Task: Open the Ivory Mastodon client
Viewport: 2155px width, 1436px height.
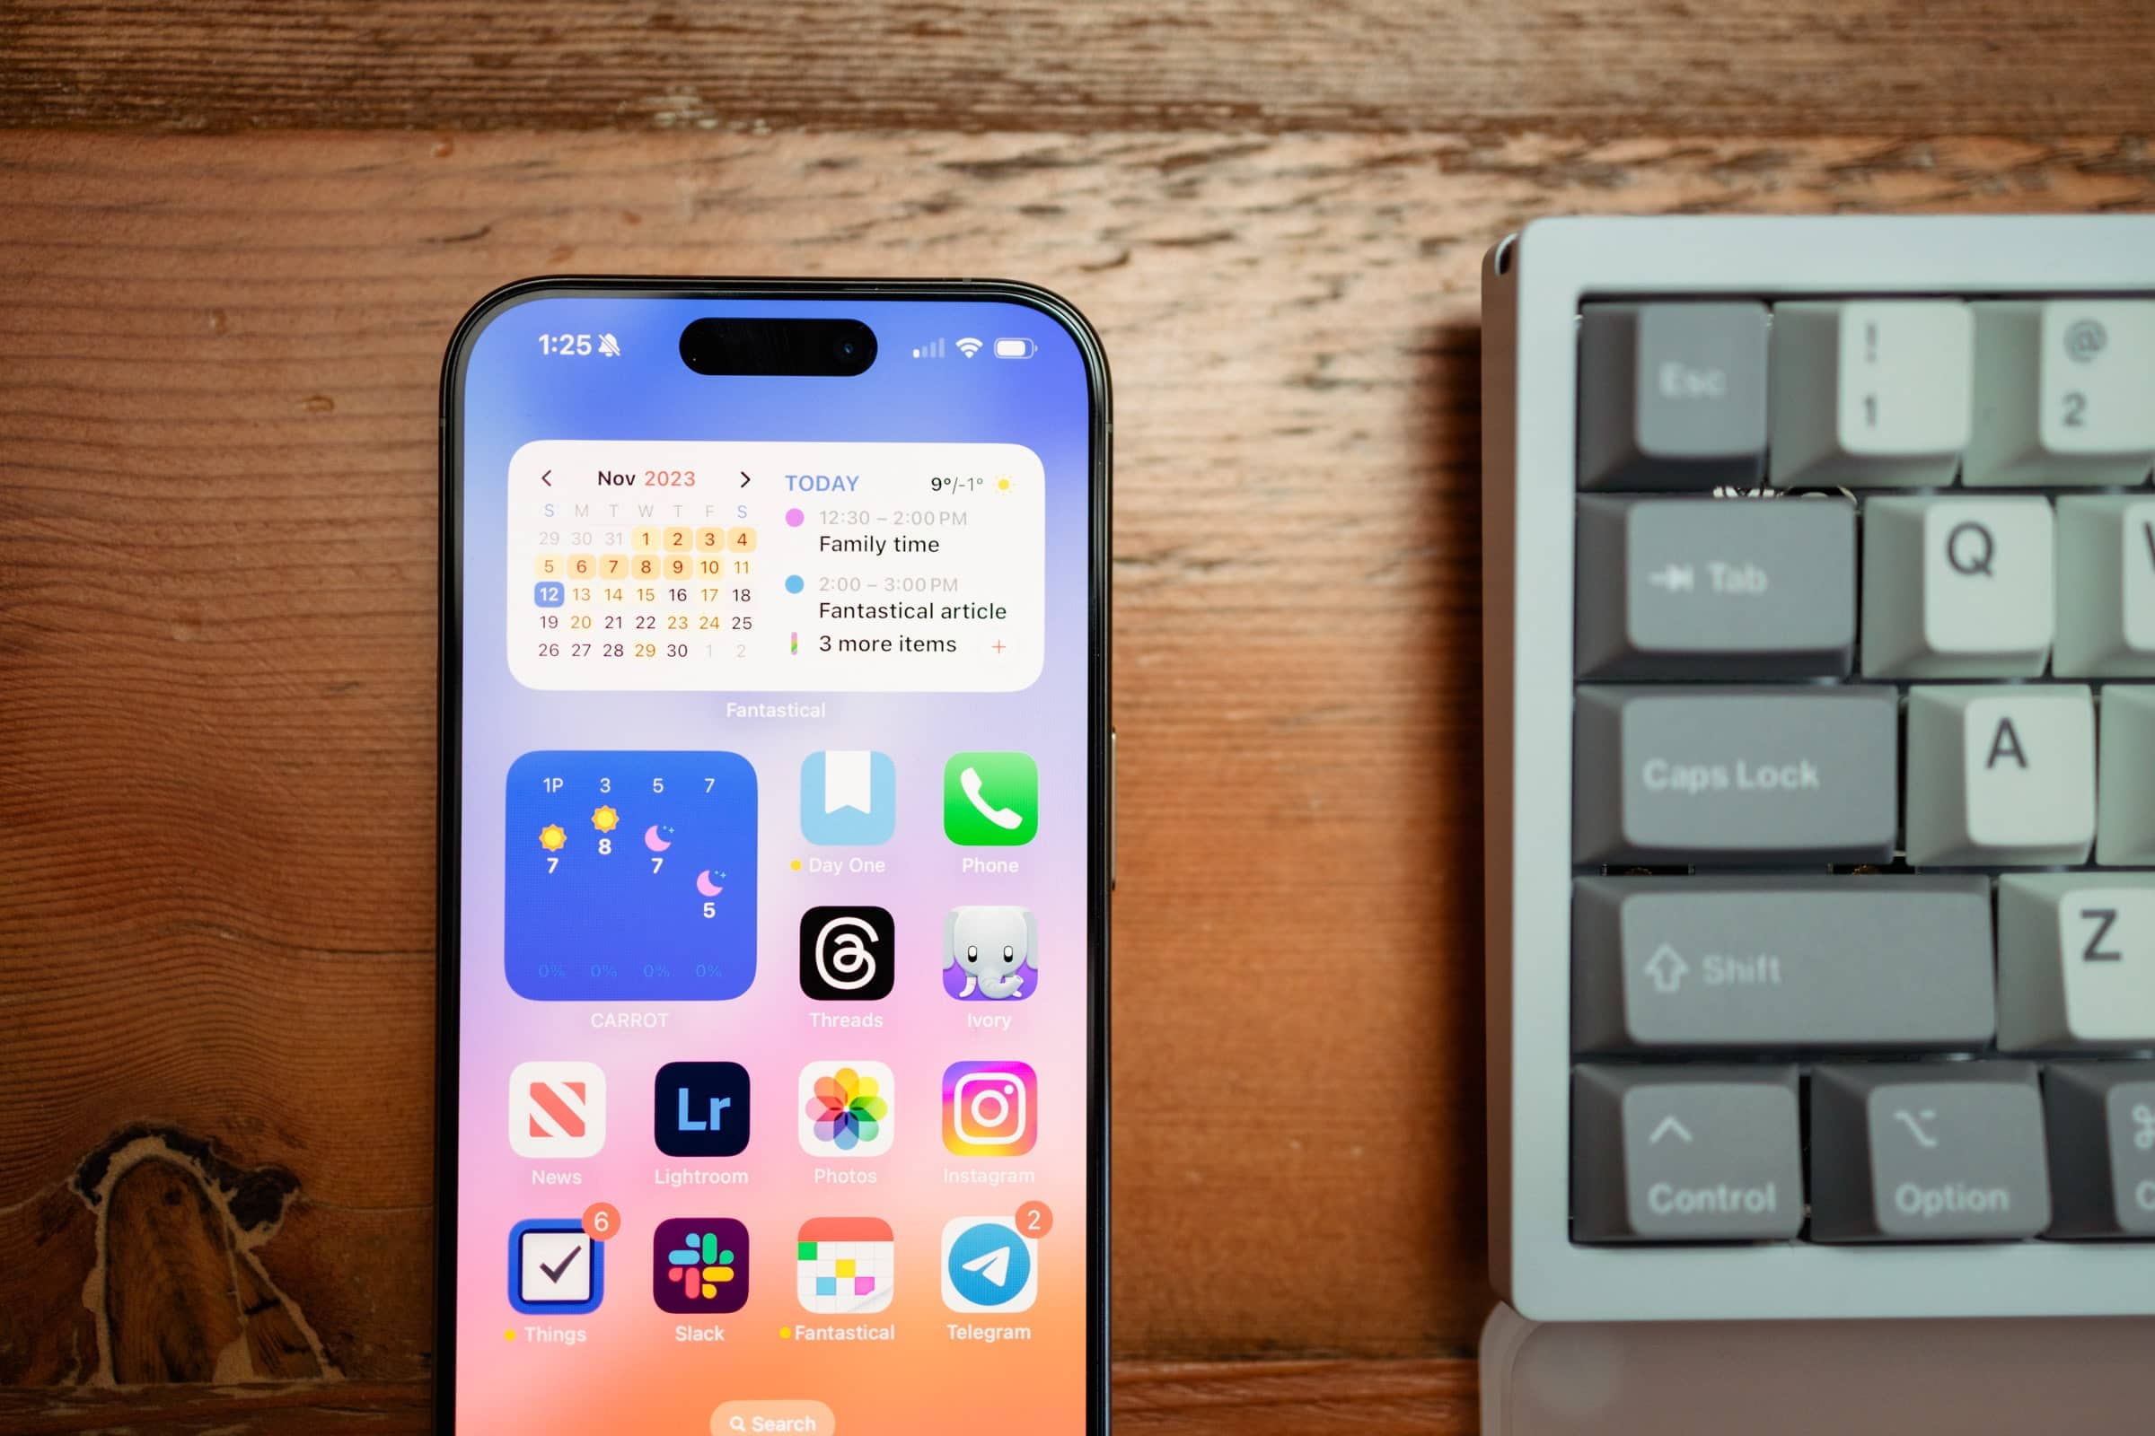Action: coord(984,961)
